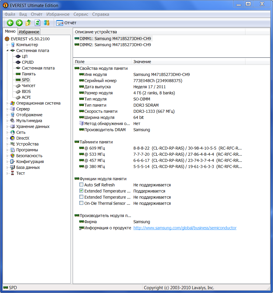Viewport: 273px width, 293px height.
Task: Click the Отображение monitor icon
Action: [x=13, y=115]
